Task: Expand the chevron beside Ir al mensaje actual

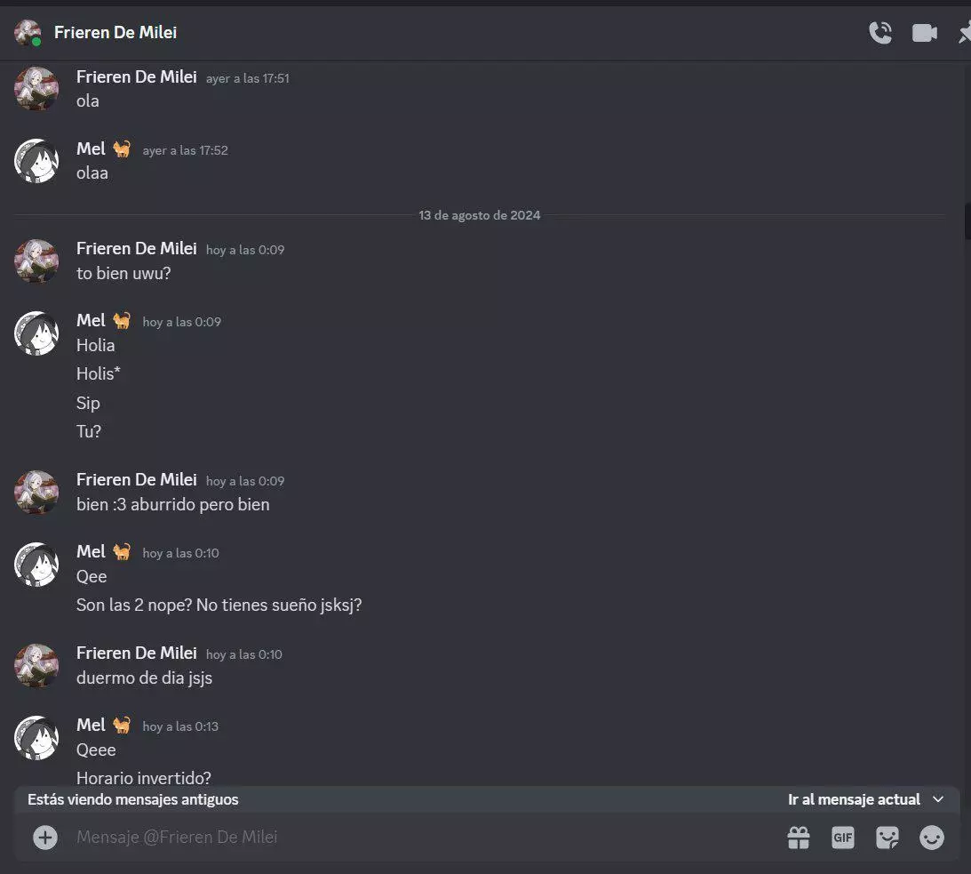Action: coord(937,799)
